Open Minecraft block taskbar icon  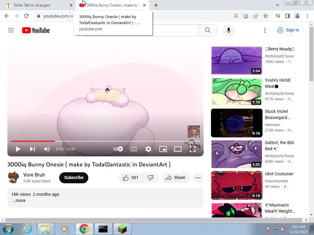122,229
